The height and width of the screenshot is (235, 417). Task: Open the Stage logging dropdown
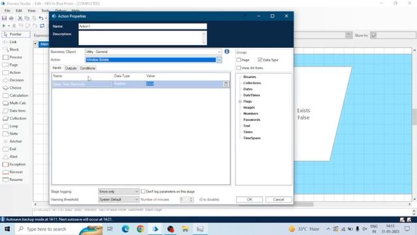(x=119, y=191)
